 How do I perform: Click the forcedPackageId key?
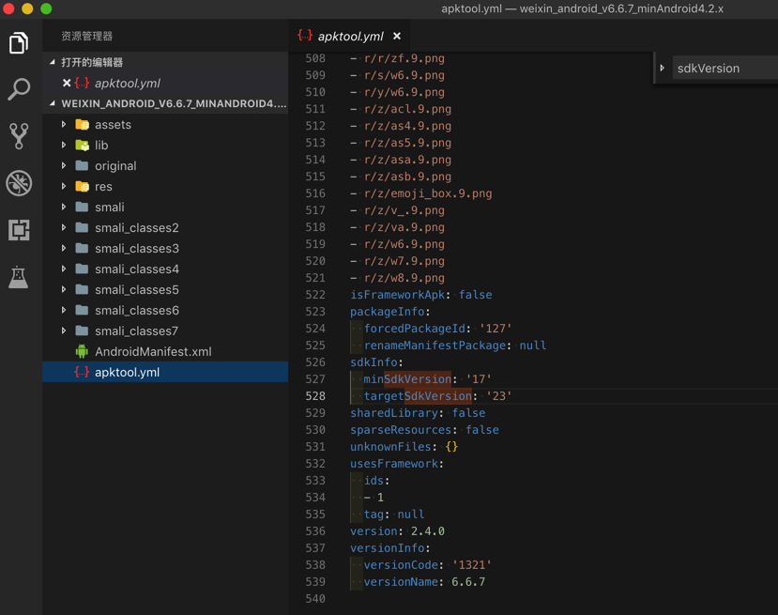(x=414, y=329)
